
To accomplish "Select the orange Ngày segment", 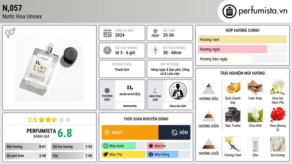I will [130, 132].
